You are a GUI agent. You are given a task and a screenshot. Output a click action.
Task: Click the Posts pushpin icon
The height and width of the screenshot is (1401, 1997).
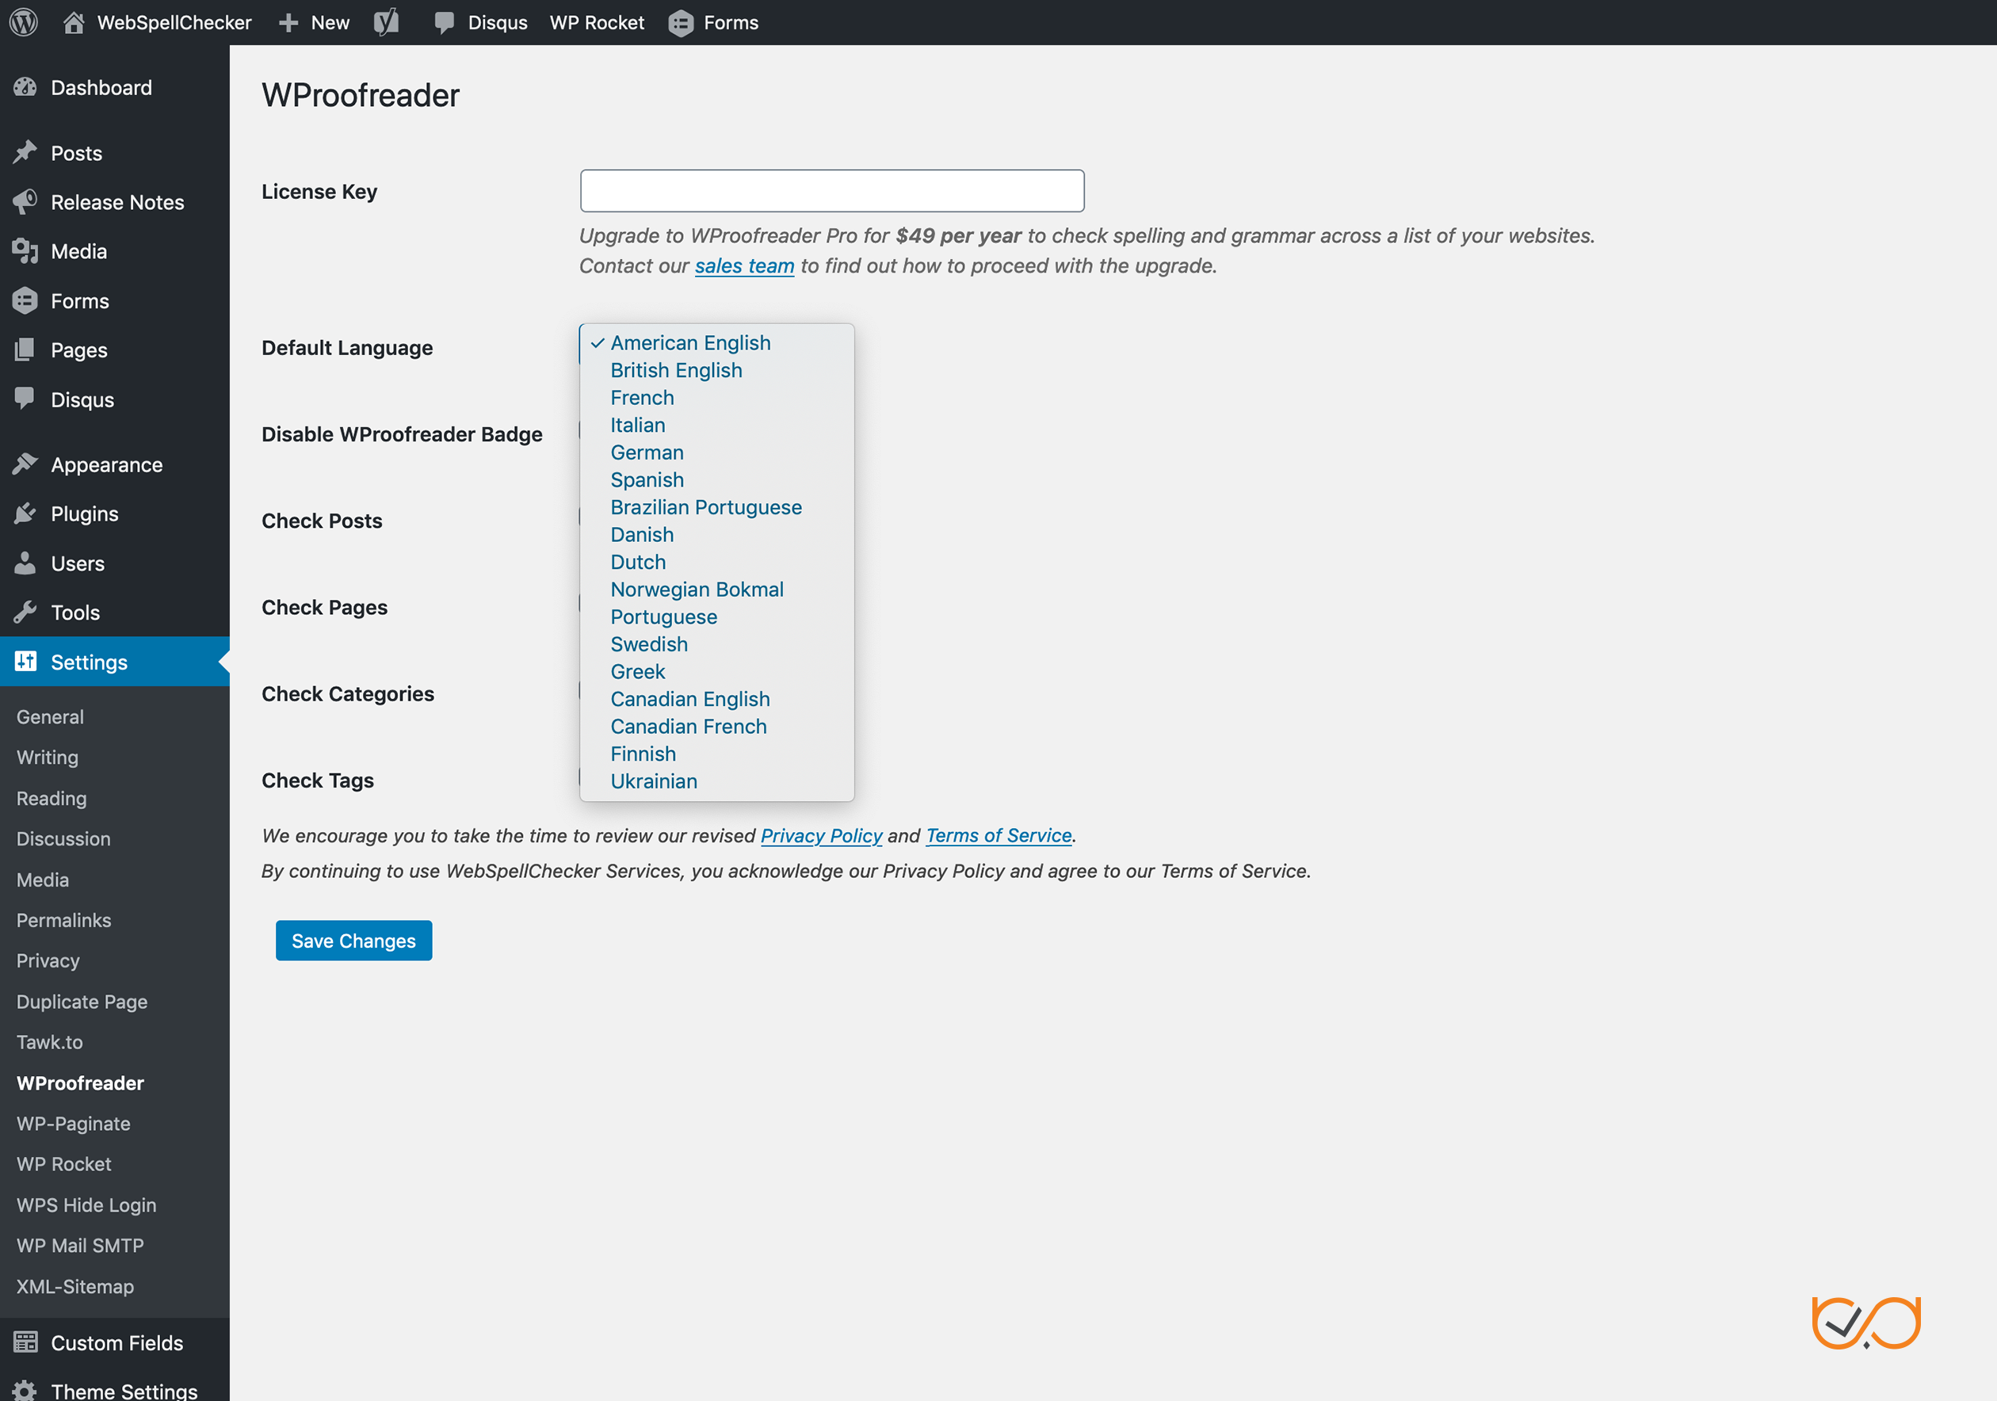(25, 152)
